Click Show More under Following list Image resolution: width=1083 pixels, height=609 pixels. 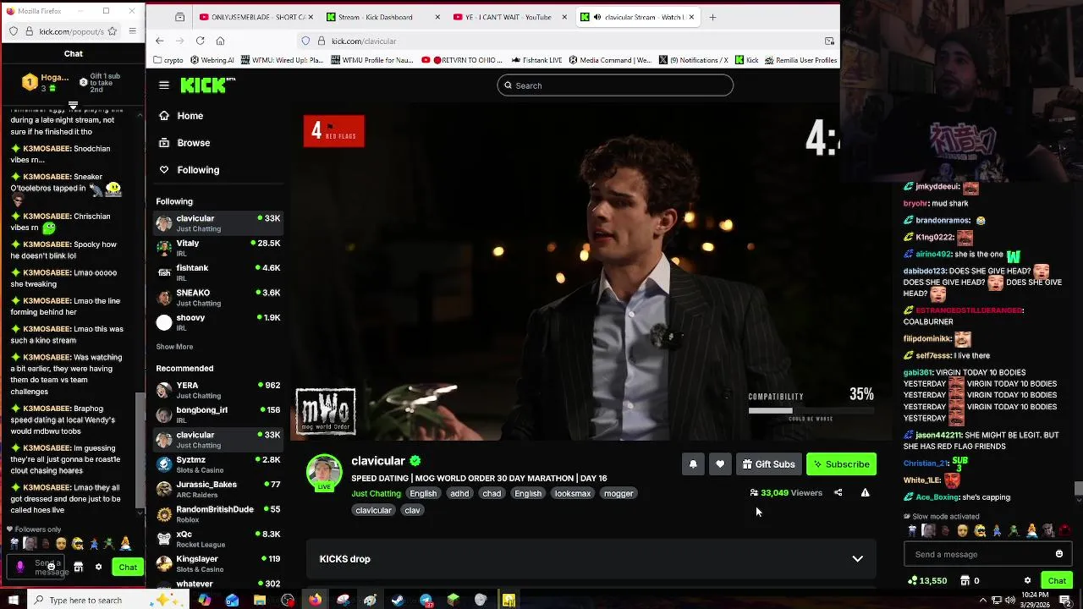point(174,347)
